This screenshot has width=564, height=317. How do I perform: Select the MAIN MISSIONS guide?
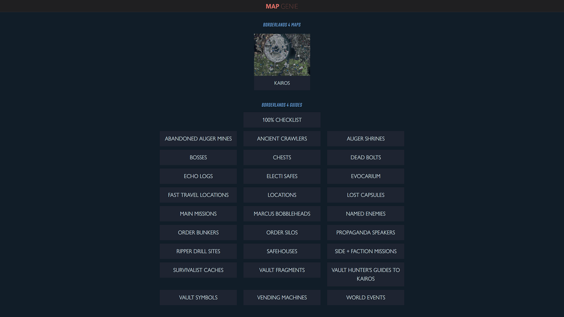[x=198, y=214]
